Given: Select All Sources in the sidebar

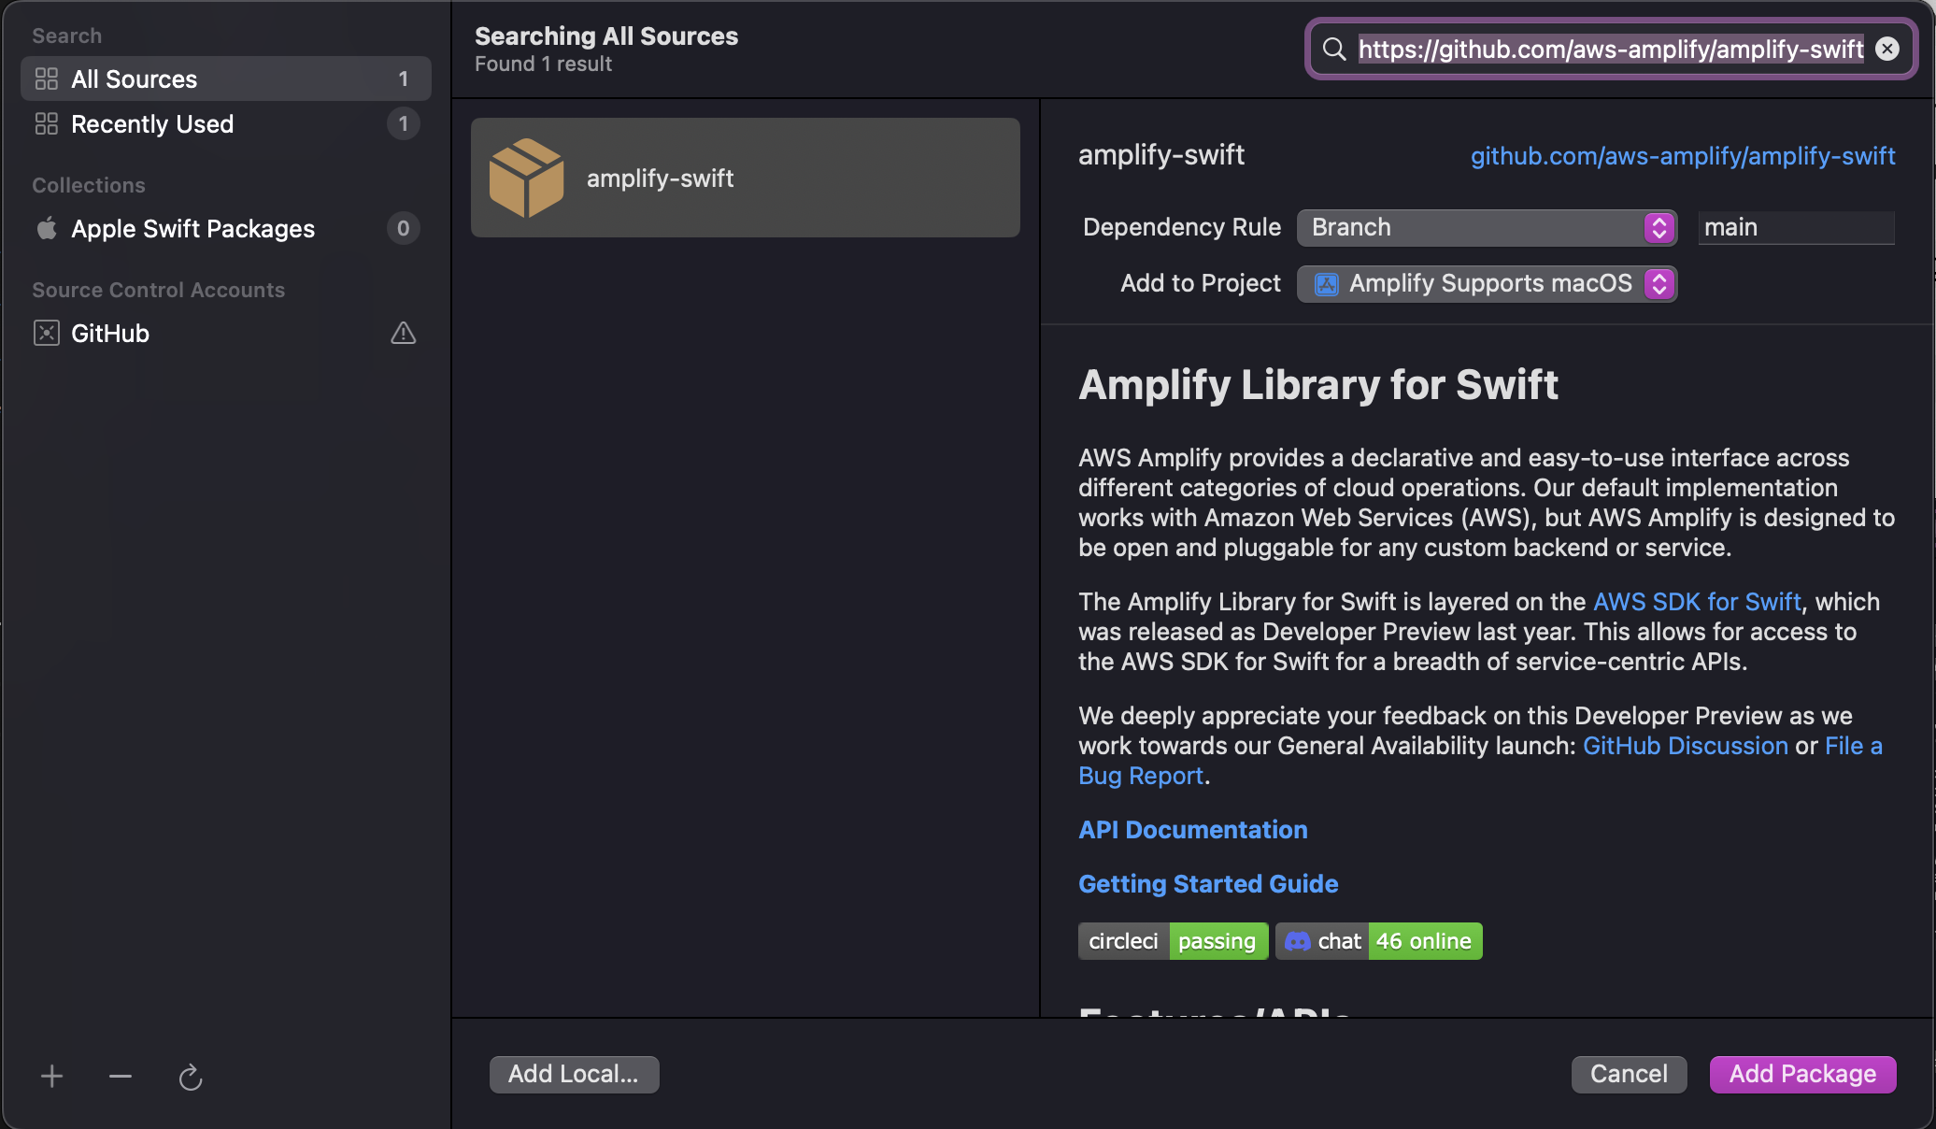Looking at the screenshot, I should (x=225, y=79).
